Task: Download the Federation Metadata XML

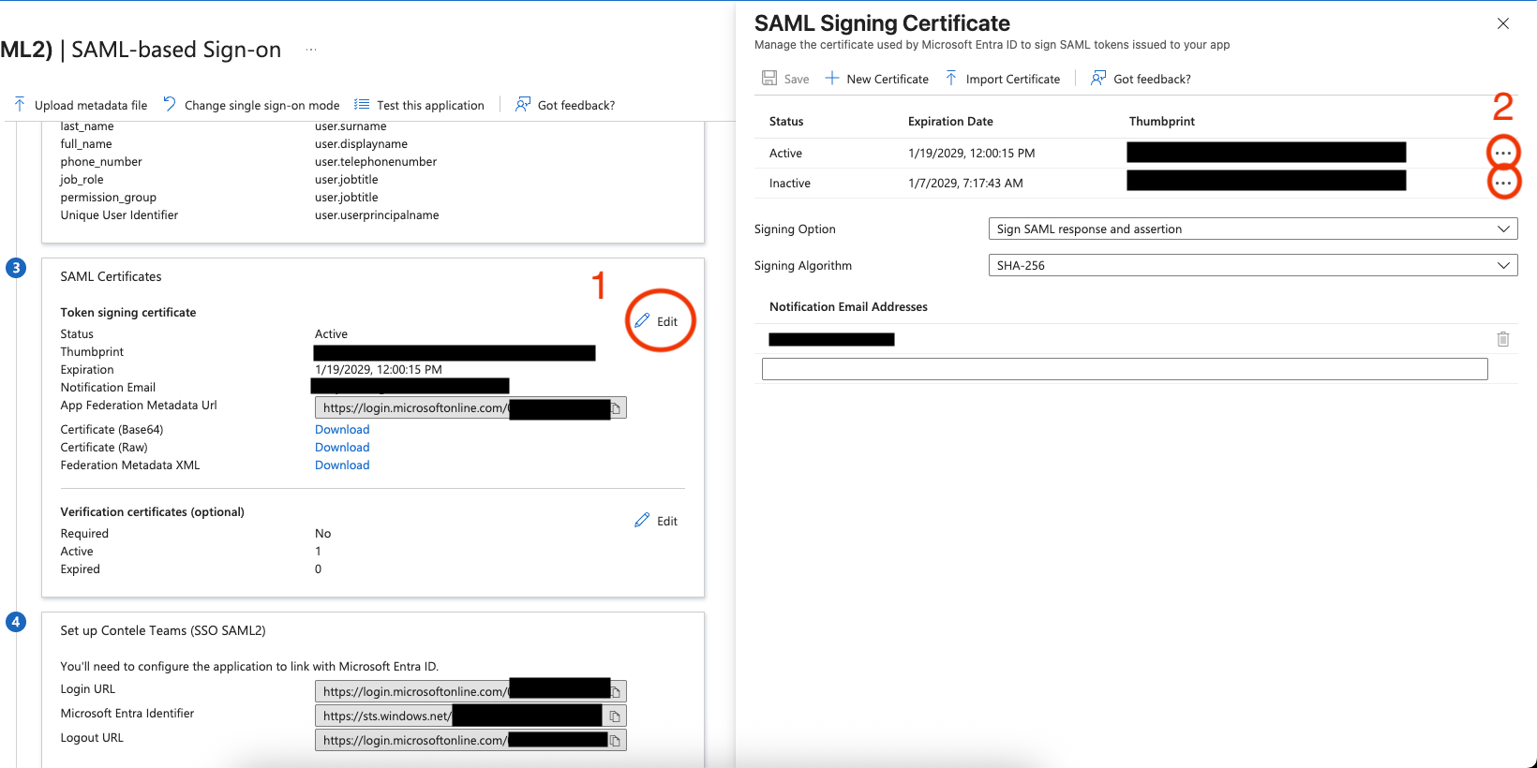Action: 342,465
